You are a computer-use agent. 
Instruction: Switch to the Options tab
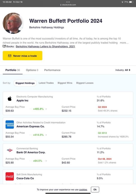coord(32,70)
